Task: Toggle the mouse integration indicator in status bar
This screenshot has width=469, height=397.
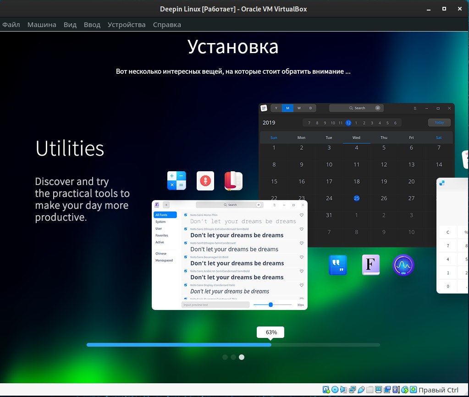Action: 405,390
